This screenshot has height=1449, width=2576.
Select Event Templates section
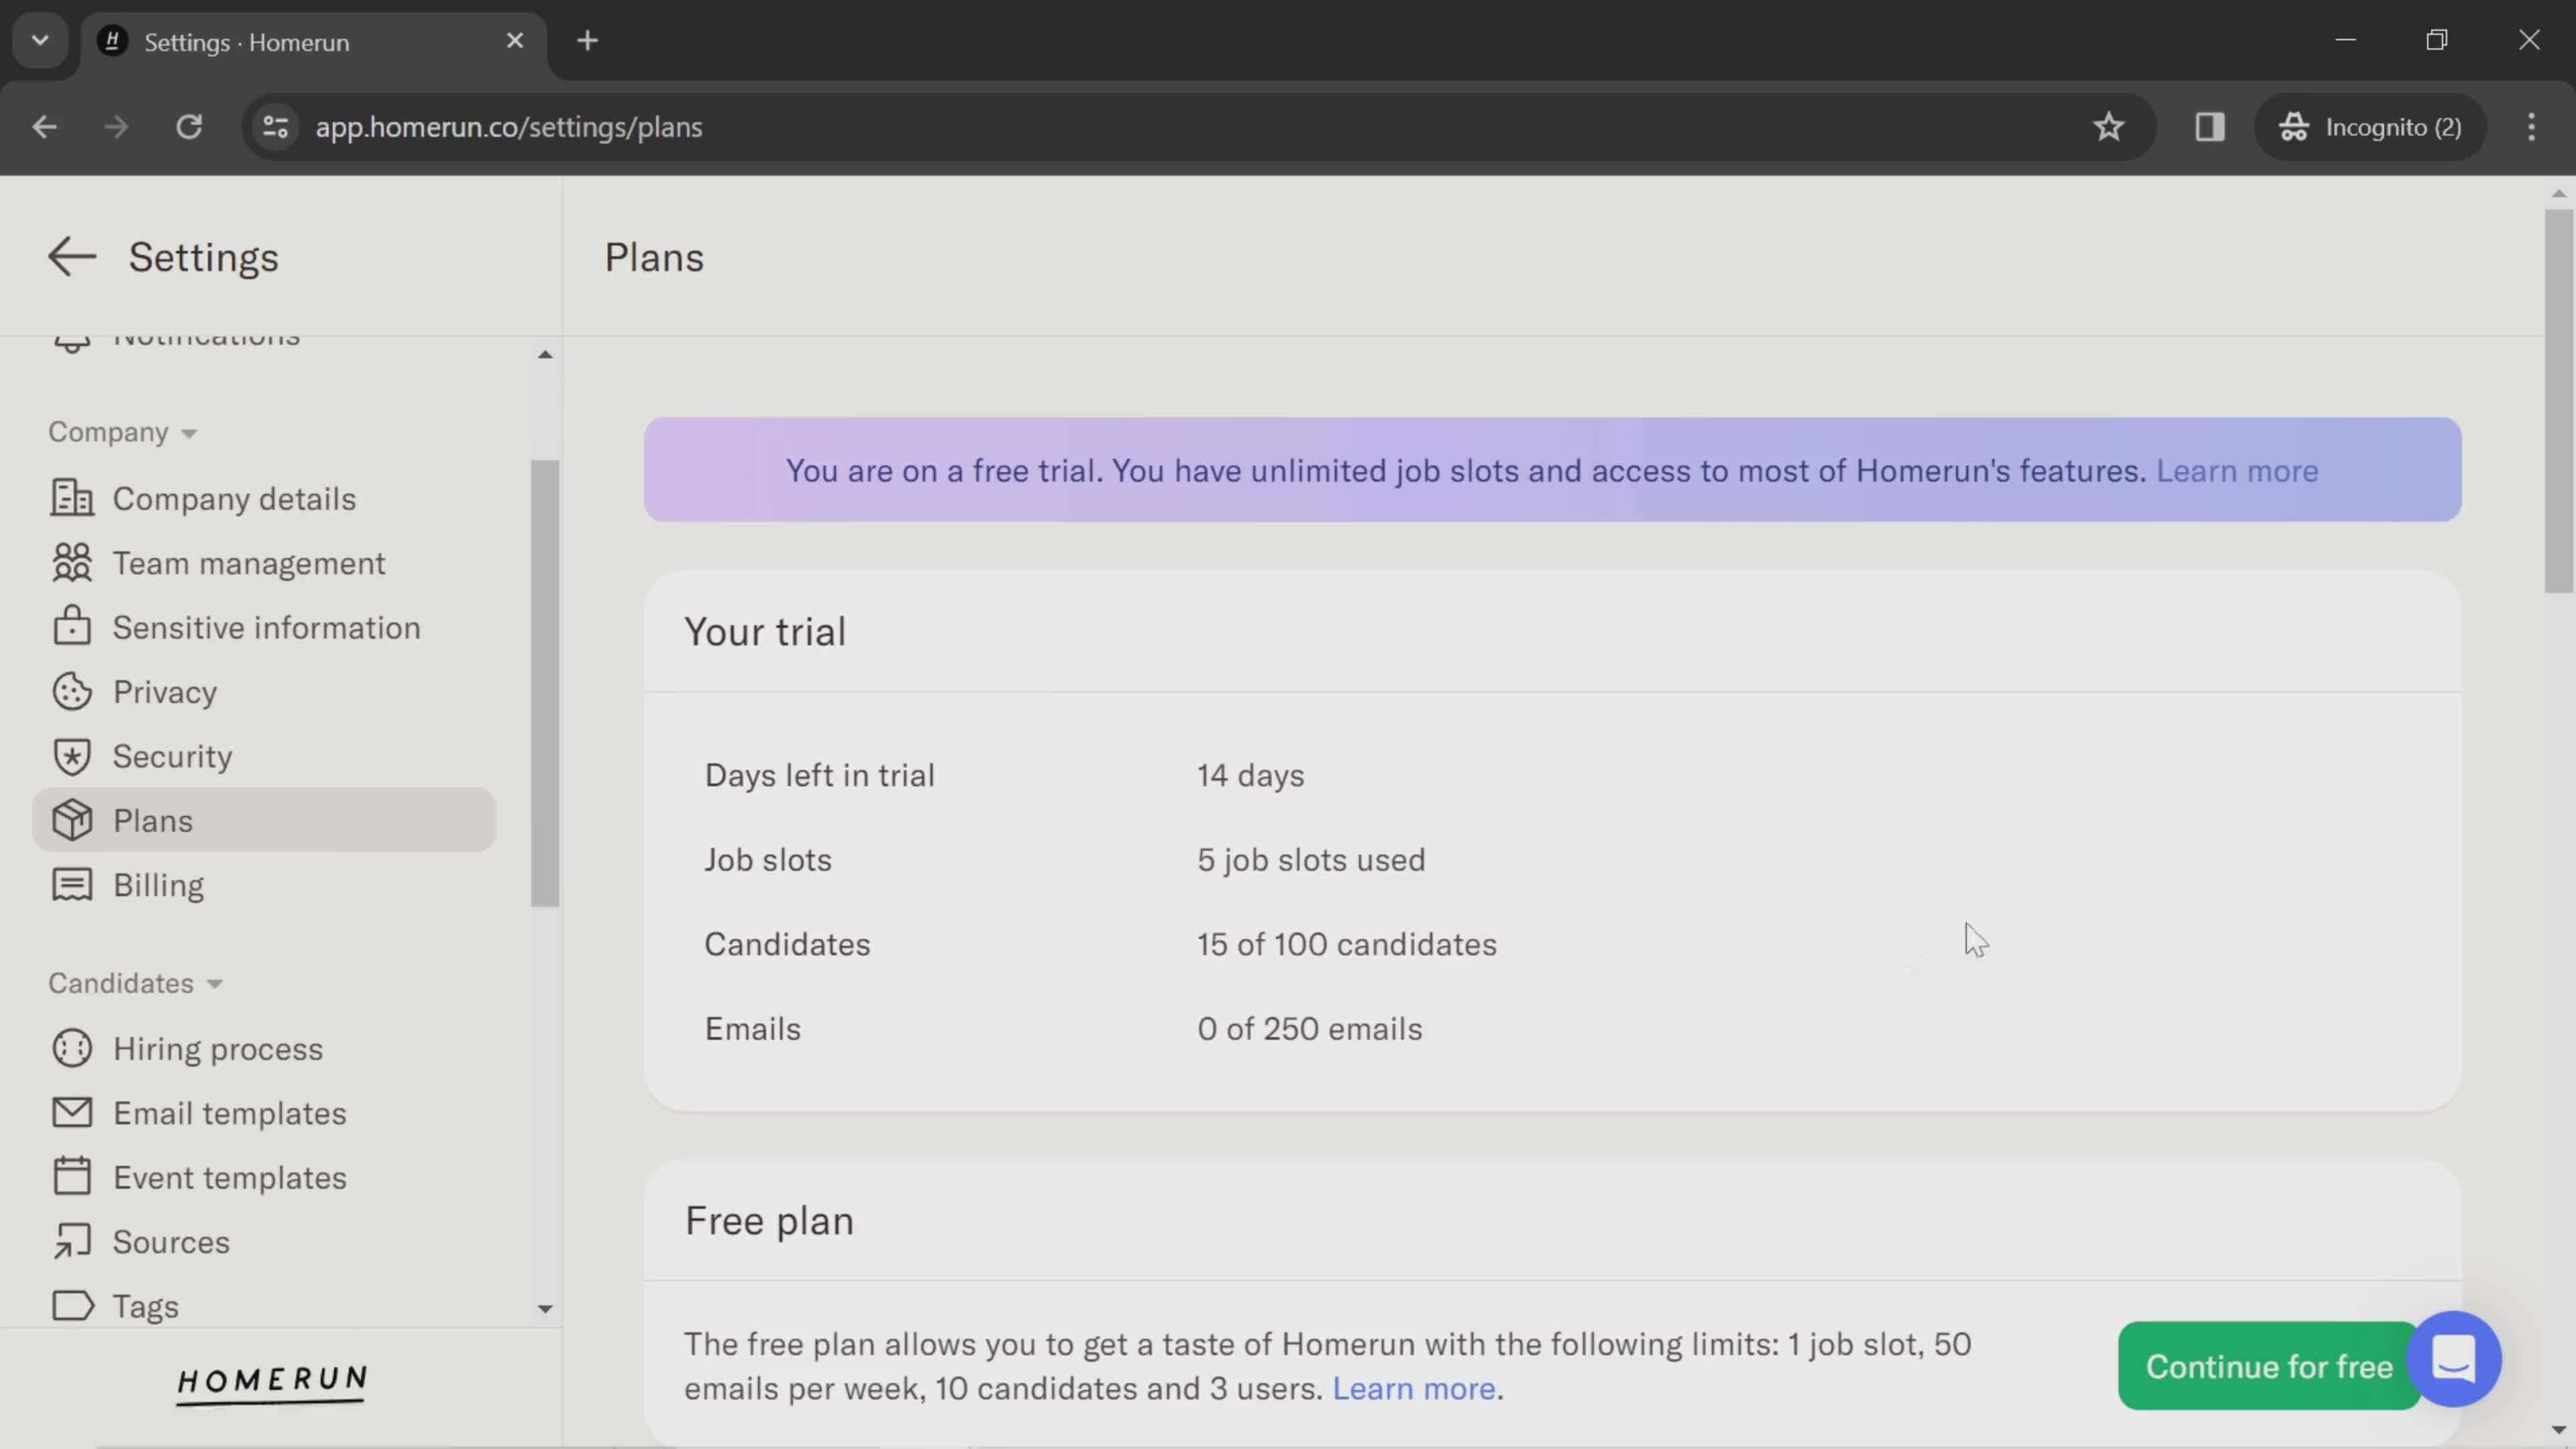[230, 1177]
